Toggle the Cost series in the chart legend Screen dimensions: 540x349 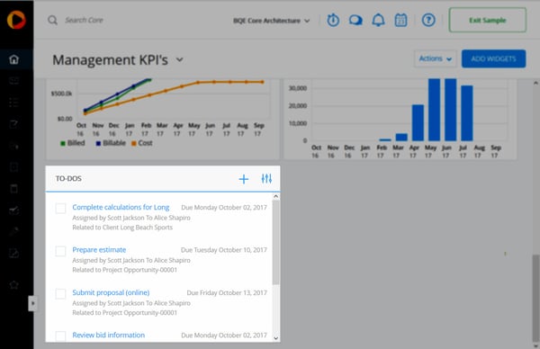coord(142,143)
